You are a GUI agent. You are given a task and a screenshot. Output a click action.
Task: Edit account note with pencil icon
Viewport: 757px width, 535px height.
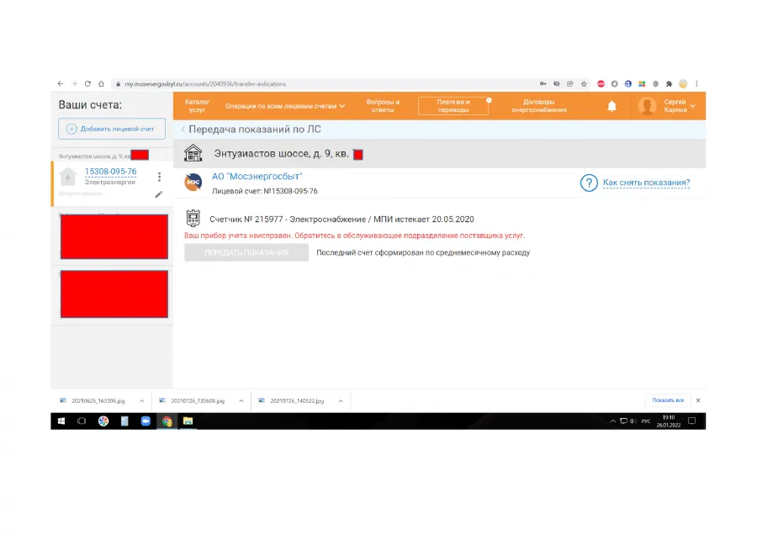pos(159,194)
